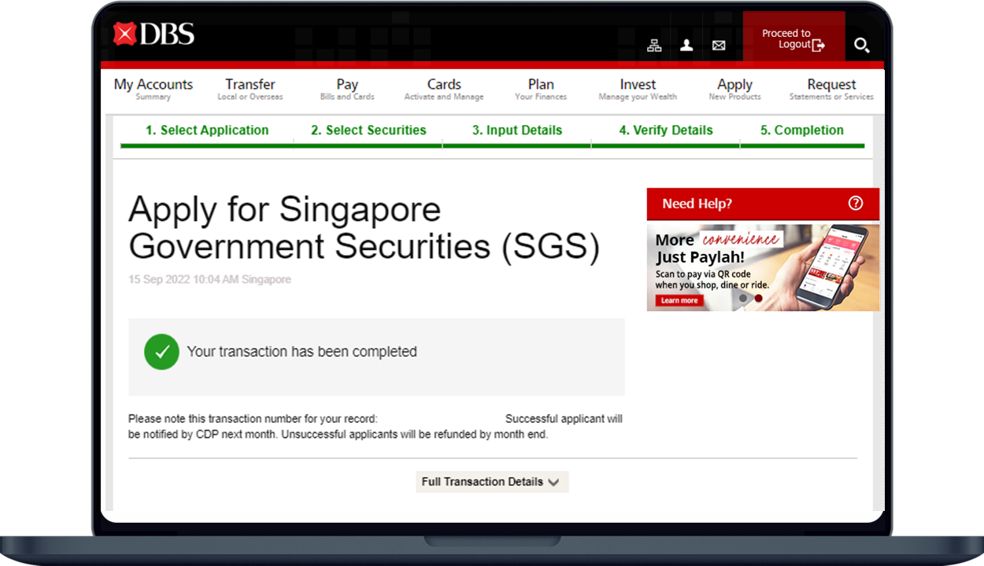Open the Invest menu
The image size is (984, 566).
[638, 89]
